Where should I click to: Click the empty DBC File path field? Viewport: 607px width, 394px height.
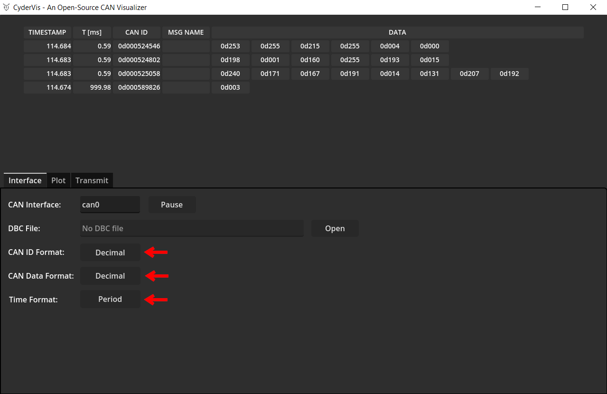[192, 228]
